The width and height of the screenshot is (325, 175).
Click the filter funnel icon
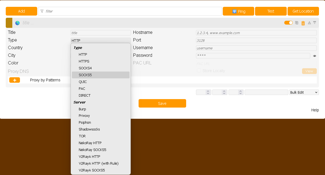click(42, 11)
